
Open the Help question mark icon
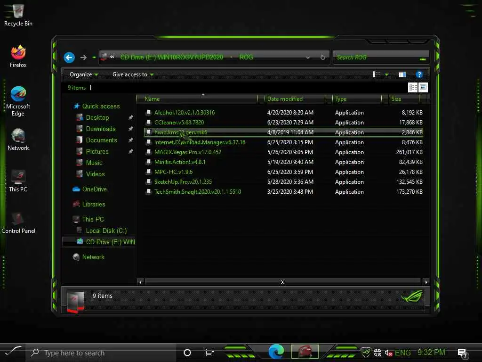coord(419,74)
